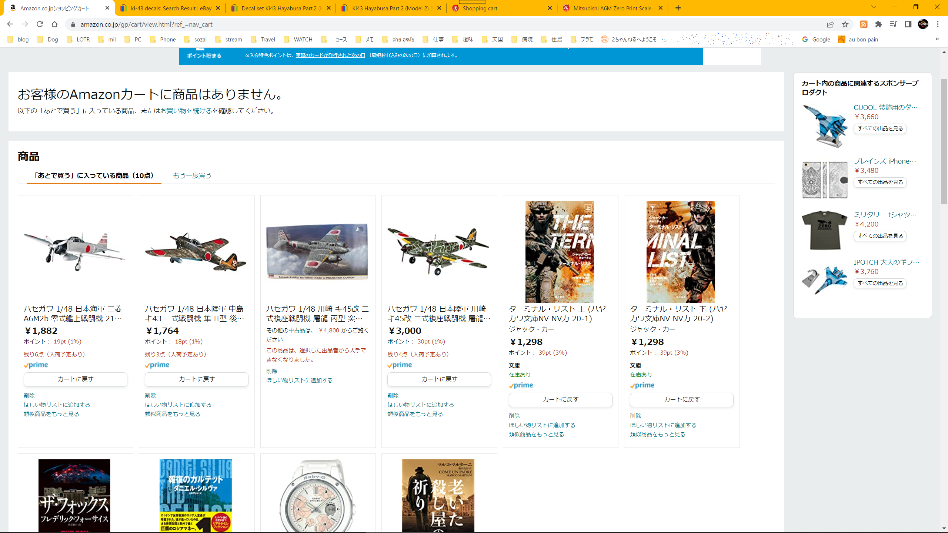Open the blog bookmark folder
Screen dimensions: 948x533
(x=18, y=39)
